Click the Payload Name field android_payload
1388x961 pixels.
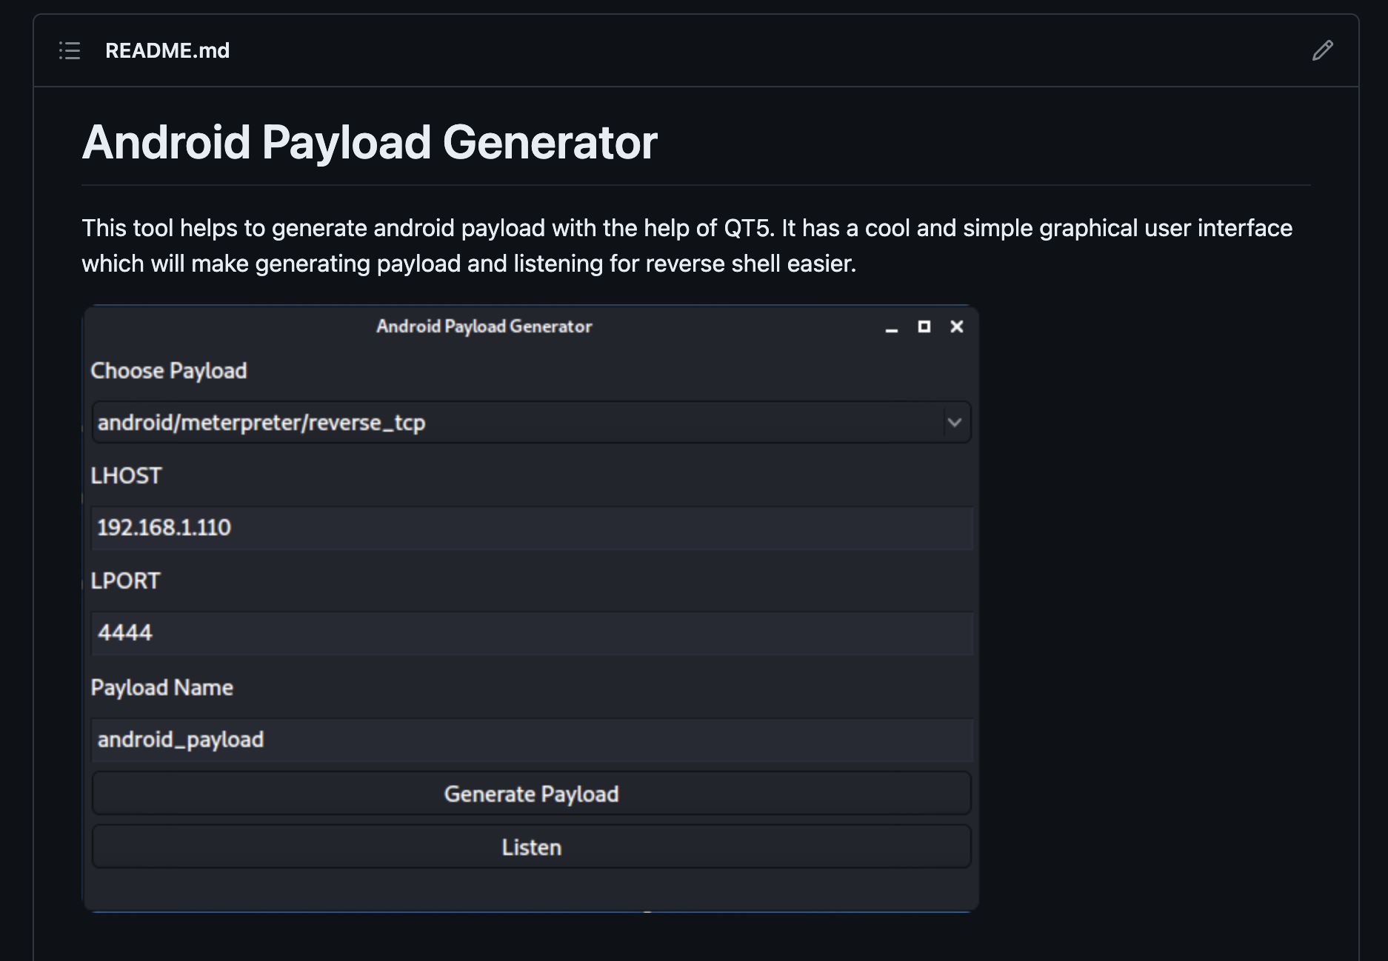click(x=532, y=740)
